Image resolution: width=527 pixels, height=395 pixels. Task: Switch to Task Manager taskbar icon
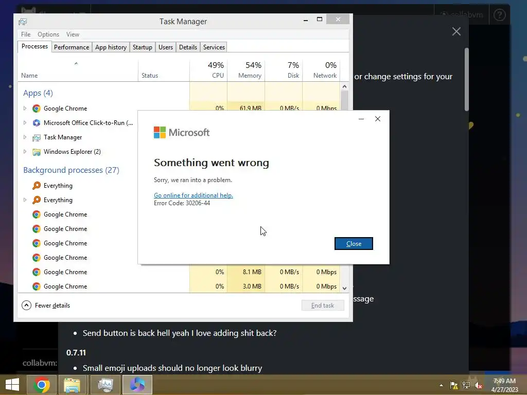click(106, 385)
